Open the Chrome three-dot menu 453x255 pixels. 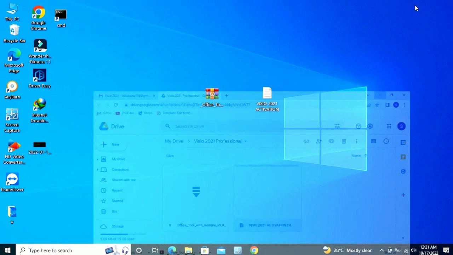coord(404,105)
